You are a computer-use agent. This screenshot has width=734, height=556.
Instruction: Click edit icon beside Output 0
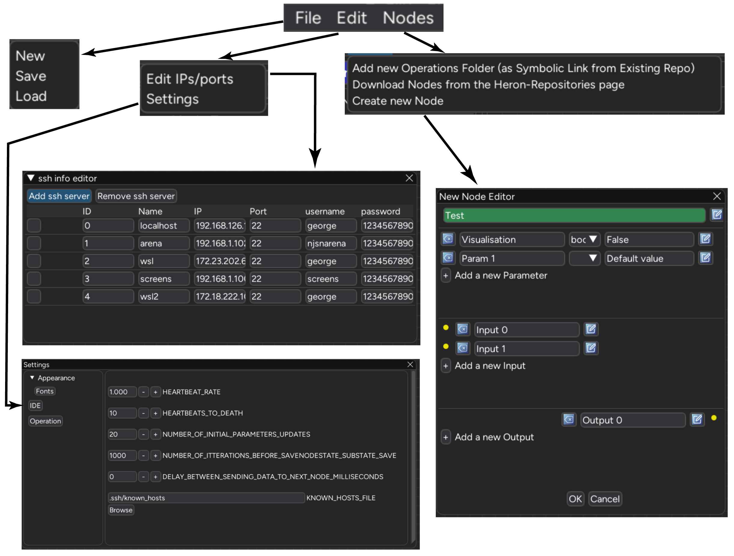click(x=697, y=420)
